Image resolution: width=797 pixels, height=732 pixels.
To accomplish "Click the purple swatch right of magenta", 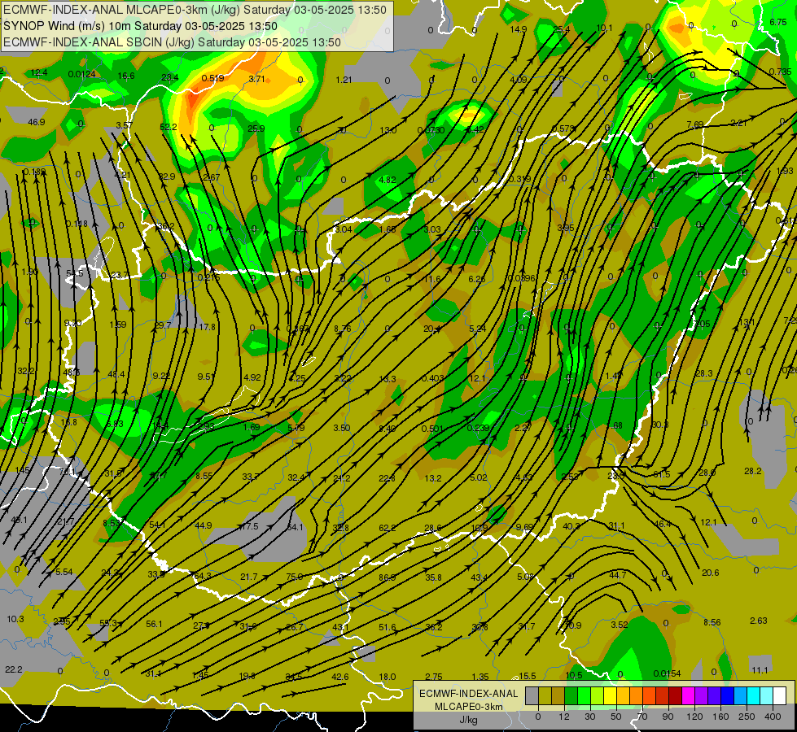I will tap(702, 695).
